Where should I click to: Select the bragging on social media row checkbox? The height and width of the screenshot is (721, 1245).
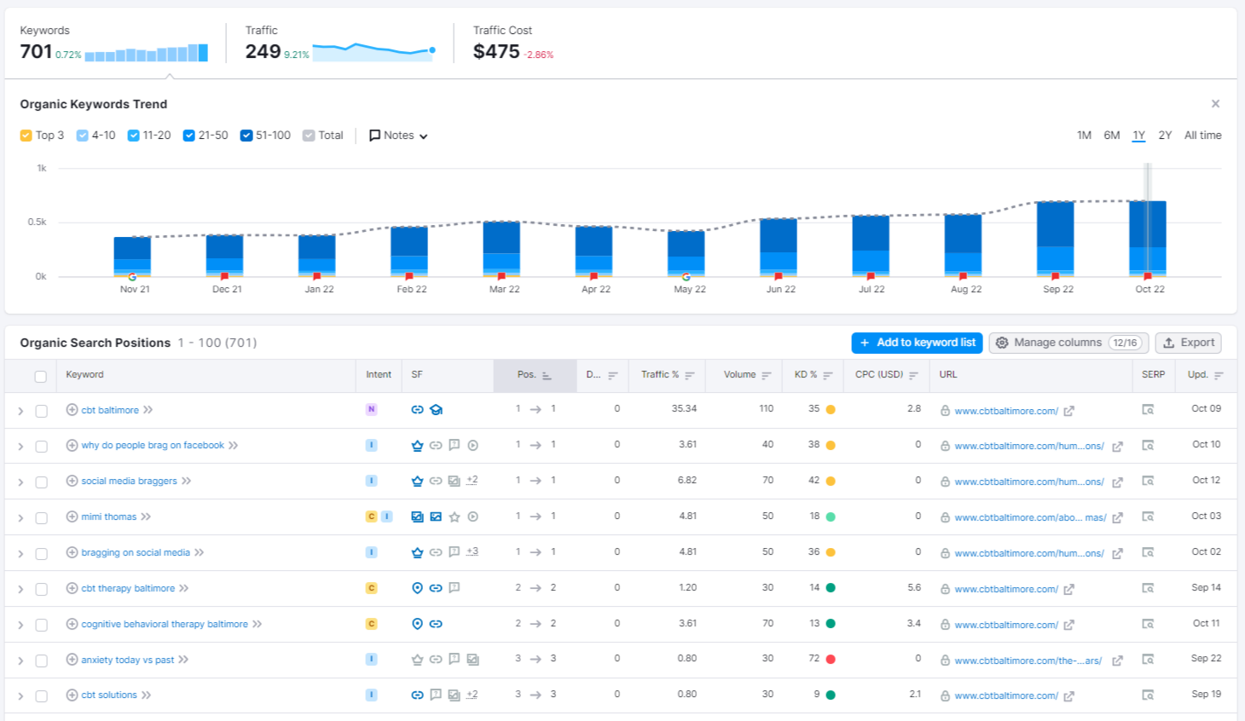click(x=41, y=554)
